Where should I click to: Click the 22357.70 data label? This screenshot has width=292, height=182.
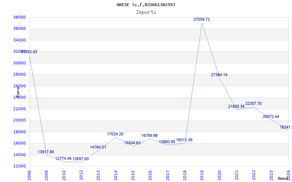pos(253,103)
